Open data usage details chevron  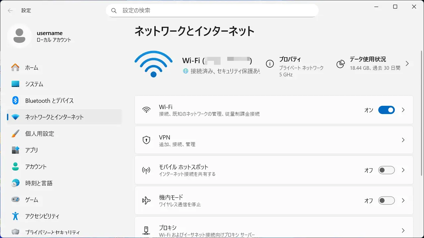(407, 63)
